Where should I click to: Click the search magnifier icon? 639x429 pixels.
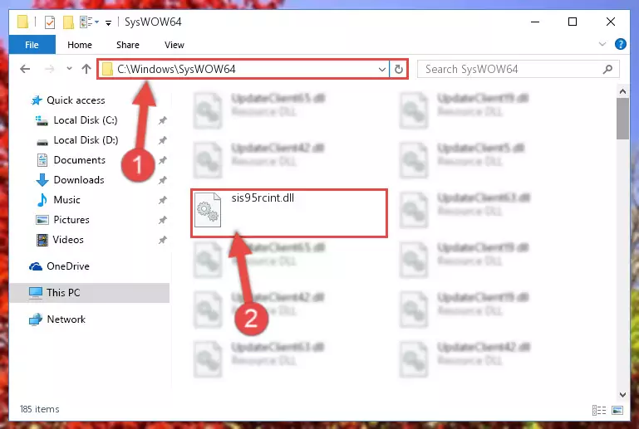click(607, 69)
